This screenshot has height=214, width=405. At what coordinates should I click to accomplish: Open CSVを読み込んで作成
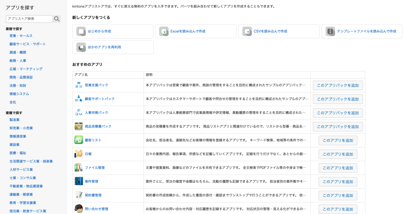(x=279, y=31)
